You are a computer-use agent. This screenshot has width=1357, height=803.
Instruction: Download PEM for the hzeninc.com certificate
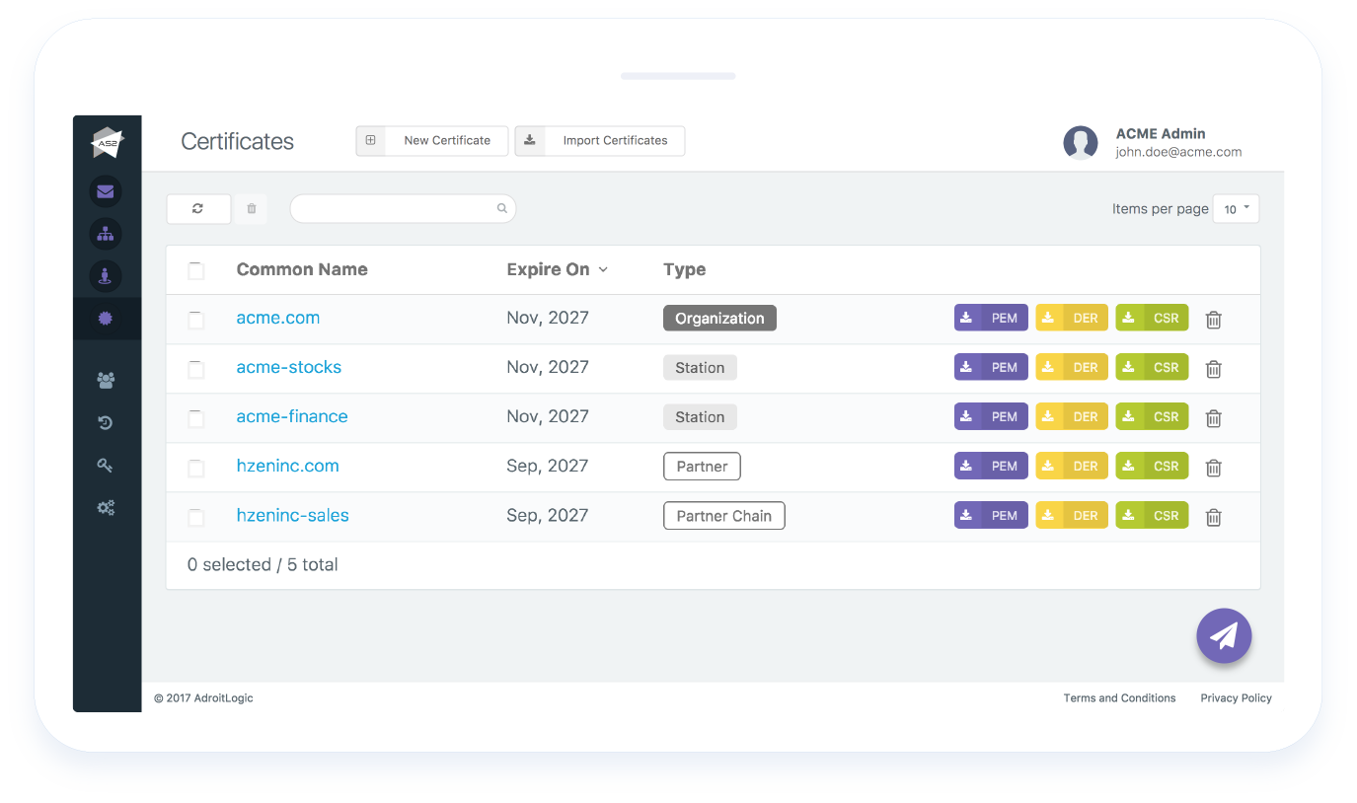click(991, 467)
